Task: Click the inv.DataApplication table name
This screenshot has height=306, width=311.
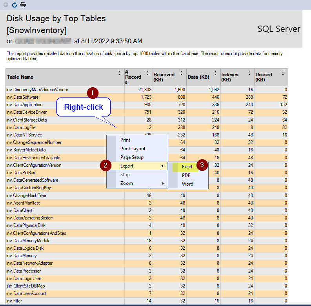Action: pyautogui.click(x=24, y=105)
